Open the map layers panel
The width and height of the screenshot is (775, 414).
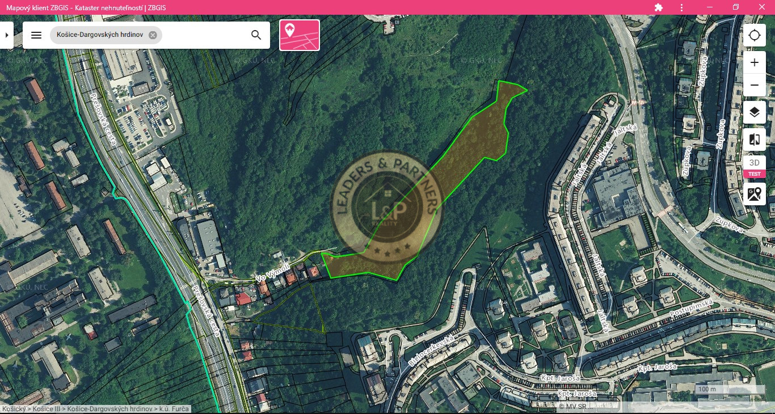click(754, 112)
